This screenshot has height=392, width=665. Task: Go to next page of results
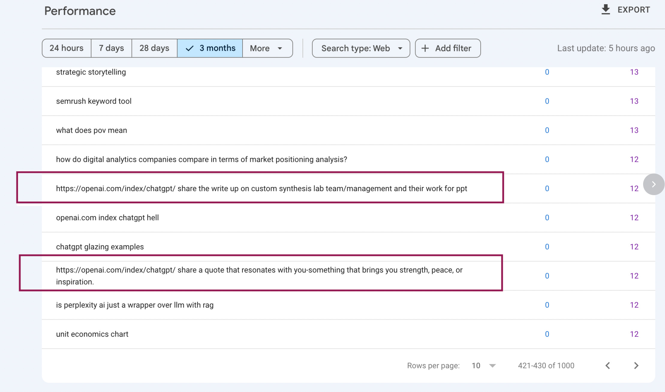pyautogui.click(x=636, y=366)
